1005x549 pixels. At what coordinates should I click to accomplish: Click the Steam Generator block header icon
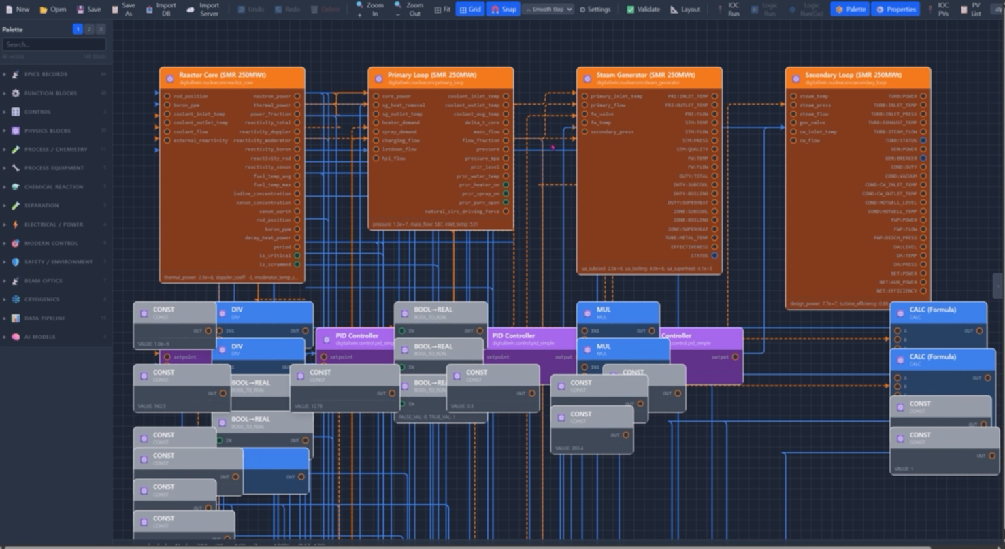pos(587,78)
